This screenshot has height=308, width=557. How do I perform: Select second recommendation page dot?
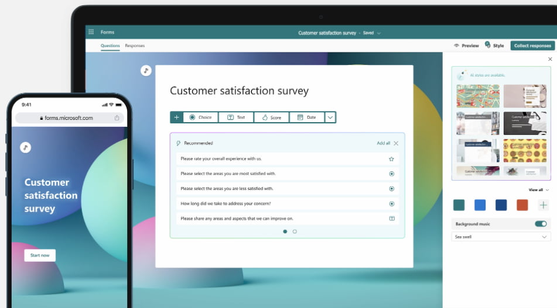click(x=295, y=231)
